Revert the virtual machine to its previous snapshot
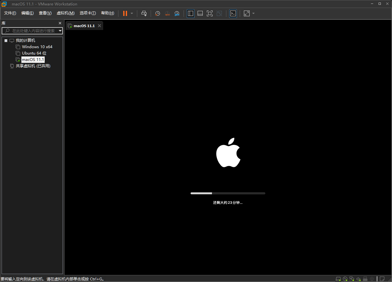 (x=167, y=13)
